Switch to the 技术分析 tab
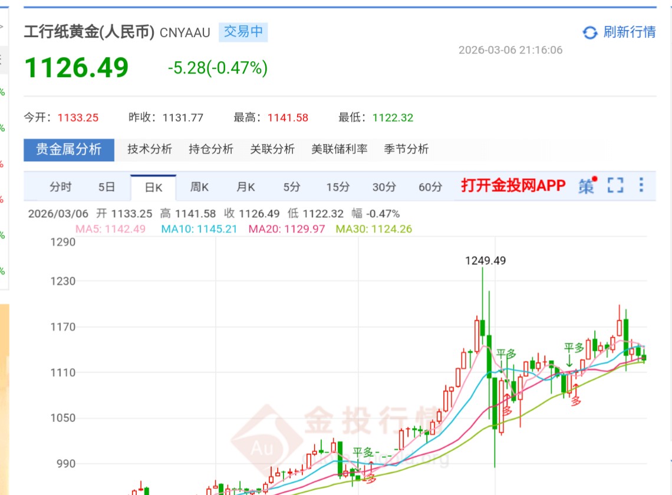The width and height of the screenshot is (672, 495). coord(150,150)
